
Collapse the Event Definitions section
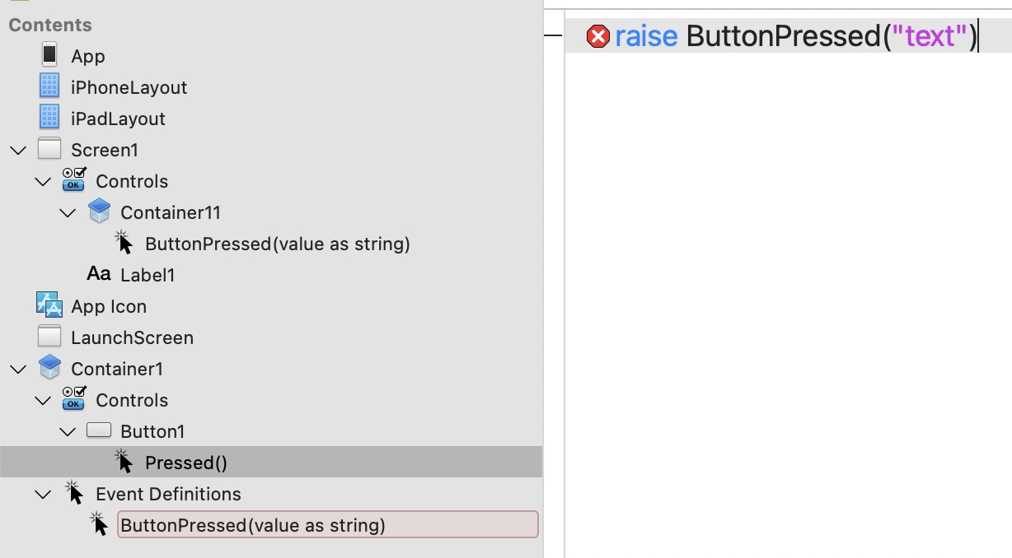[x=43, y=494]
